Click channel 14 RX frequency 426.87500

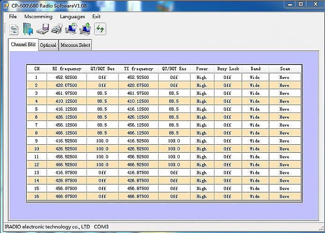[x=66, y=181]
